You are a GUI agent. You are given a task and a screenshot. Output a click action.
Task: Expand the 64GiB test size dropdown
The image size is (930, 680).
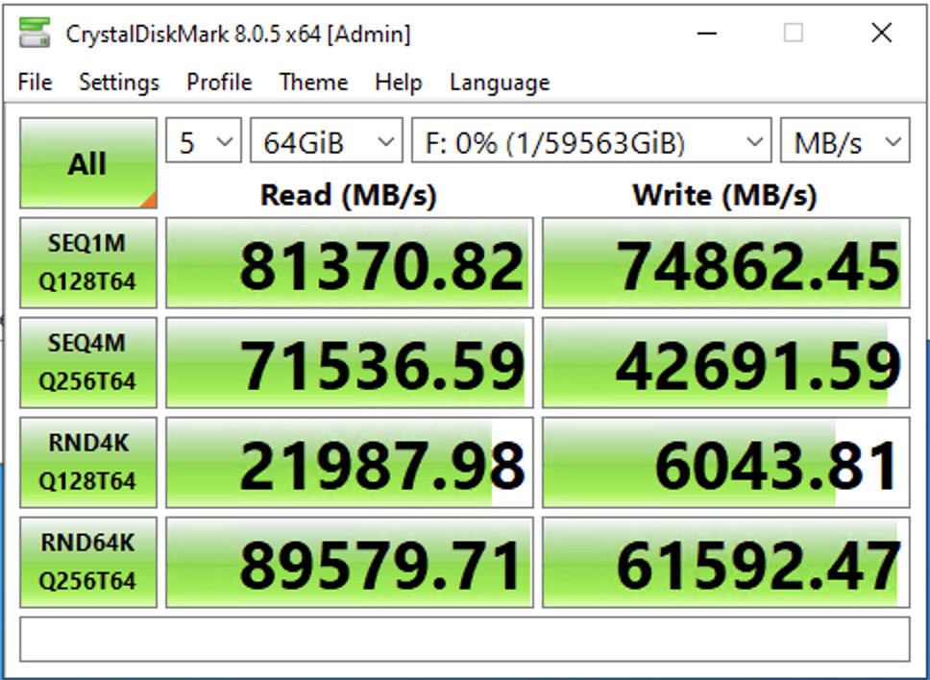click(x=326, y=144)
